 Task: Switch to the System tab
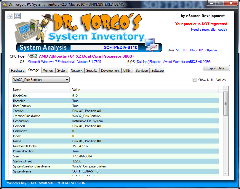[62, 71]
